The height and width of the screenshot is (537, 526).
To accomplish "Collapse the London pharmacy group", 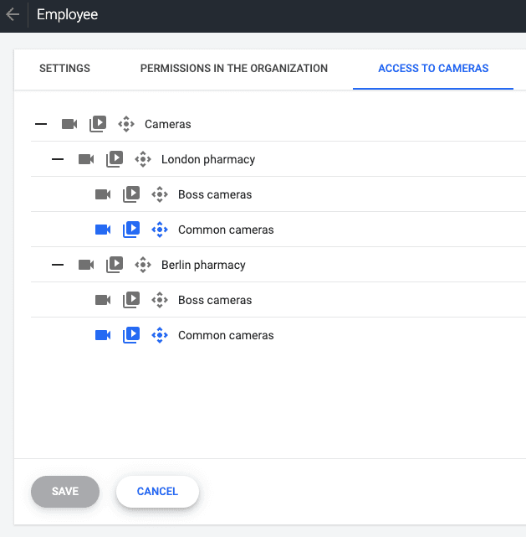I will tap(58, 159).
